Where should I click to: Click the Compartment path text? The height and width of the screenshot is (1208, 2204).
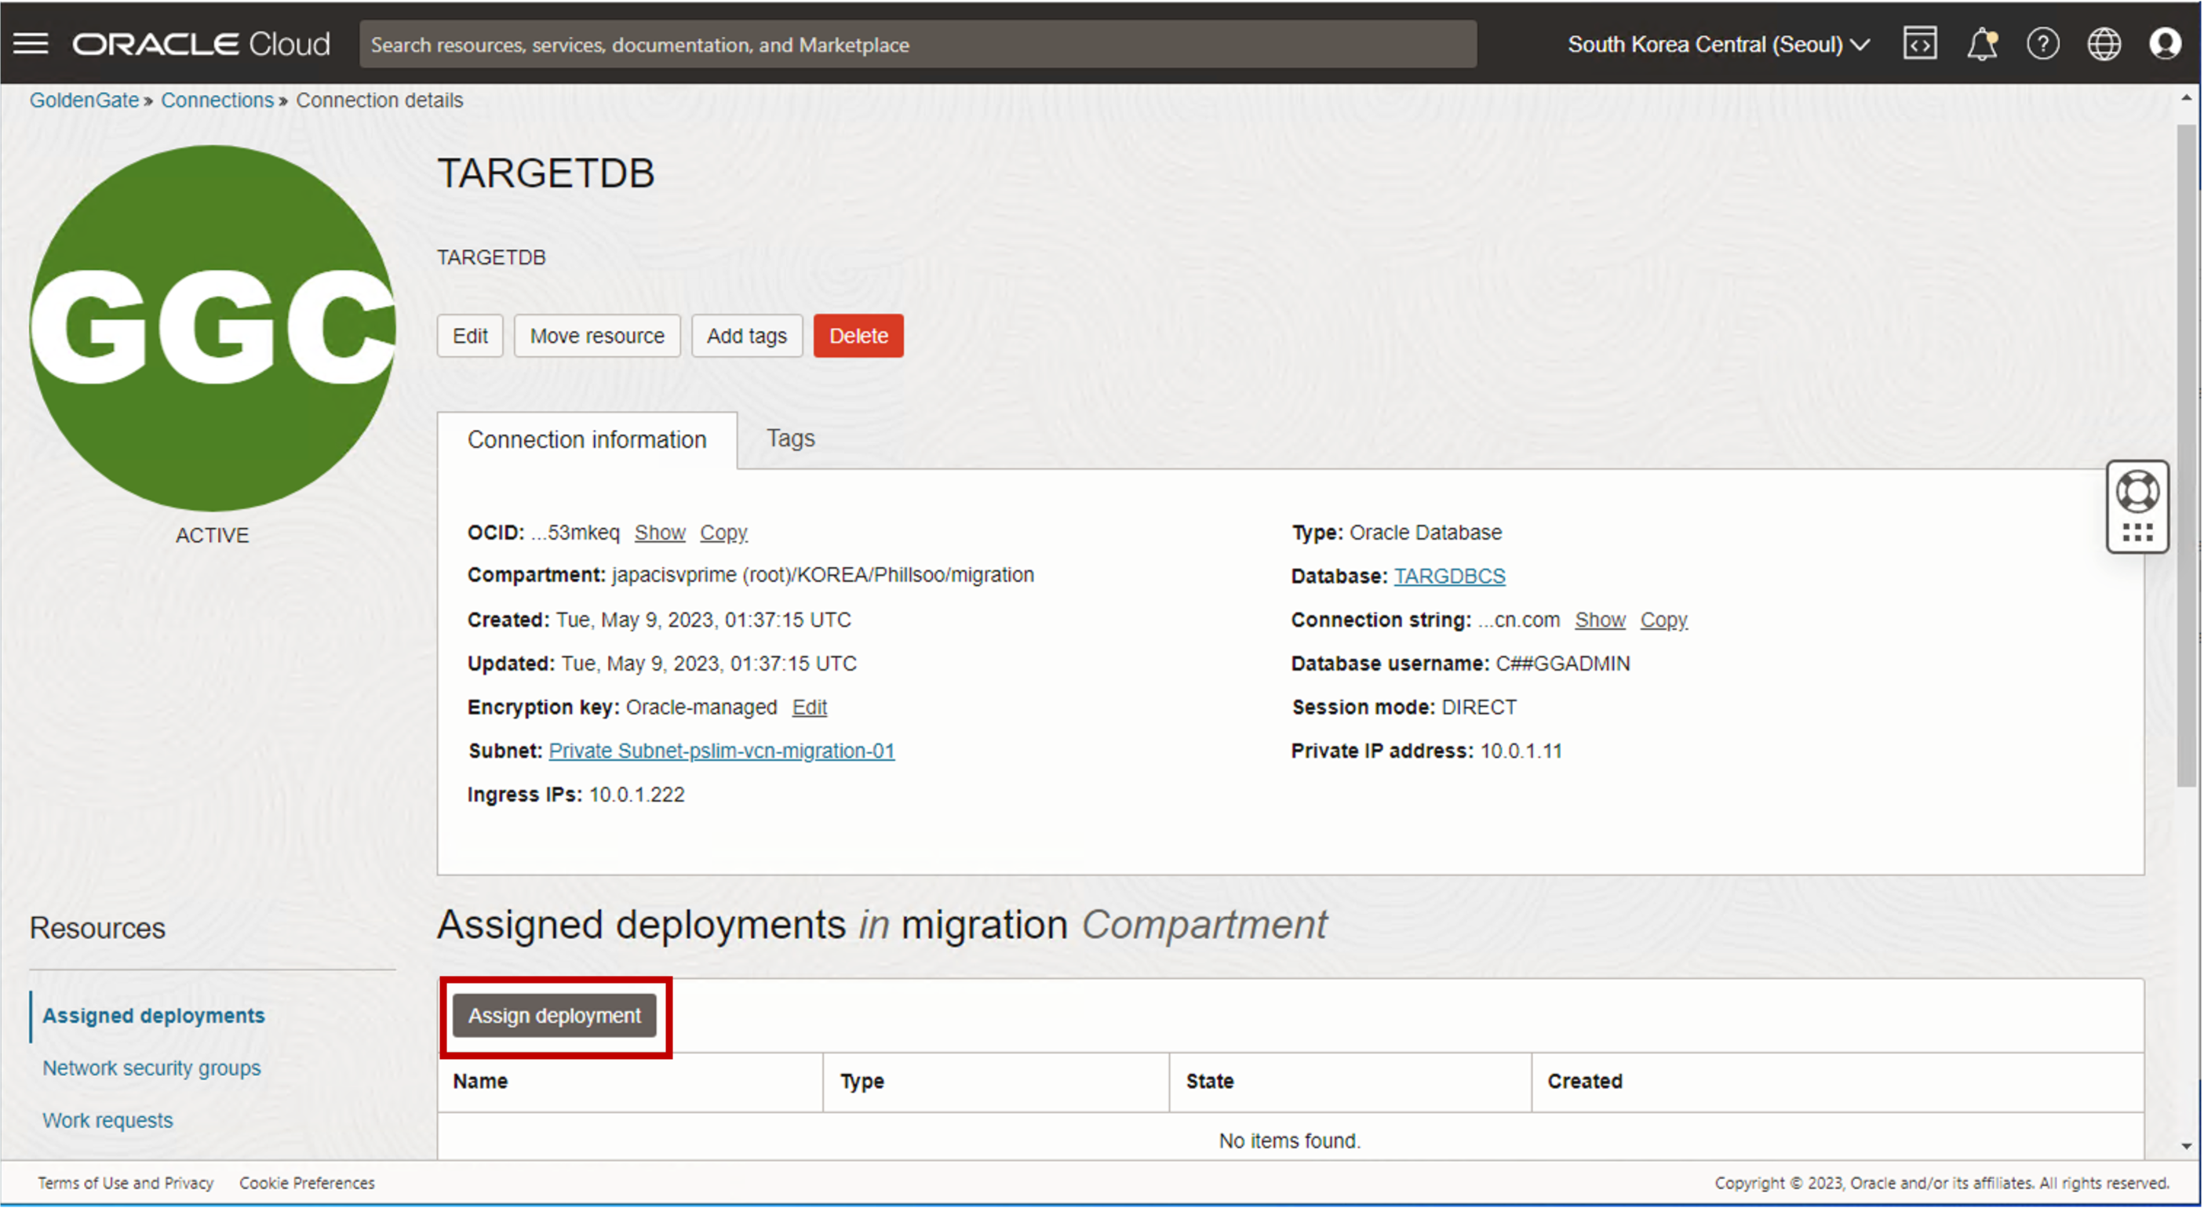pos(822,574)
